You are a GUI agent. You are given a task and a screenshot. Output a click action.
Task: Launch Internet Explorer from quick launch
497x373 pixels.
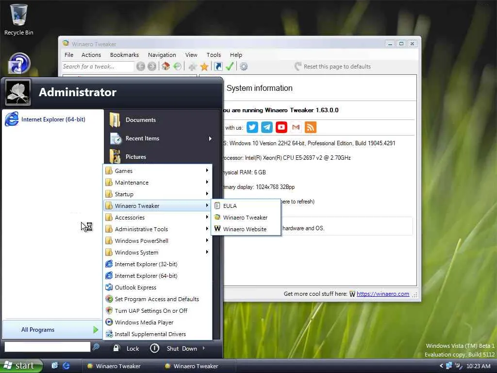pos(66,366)
